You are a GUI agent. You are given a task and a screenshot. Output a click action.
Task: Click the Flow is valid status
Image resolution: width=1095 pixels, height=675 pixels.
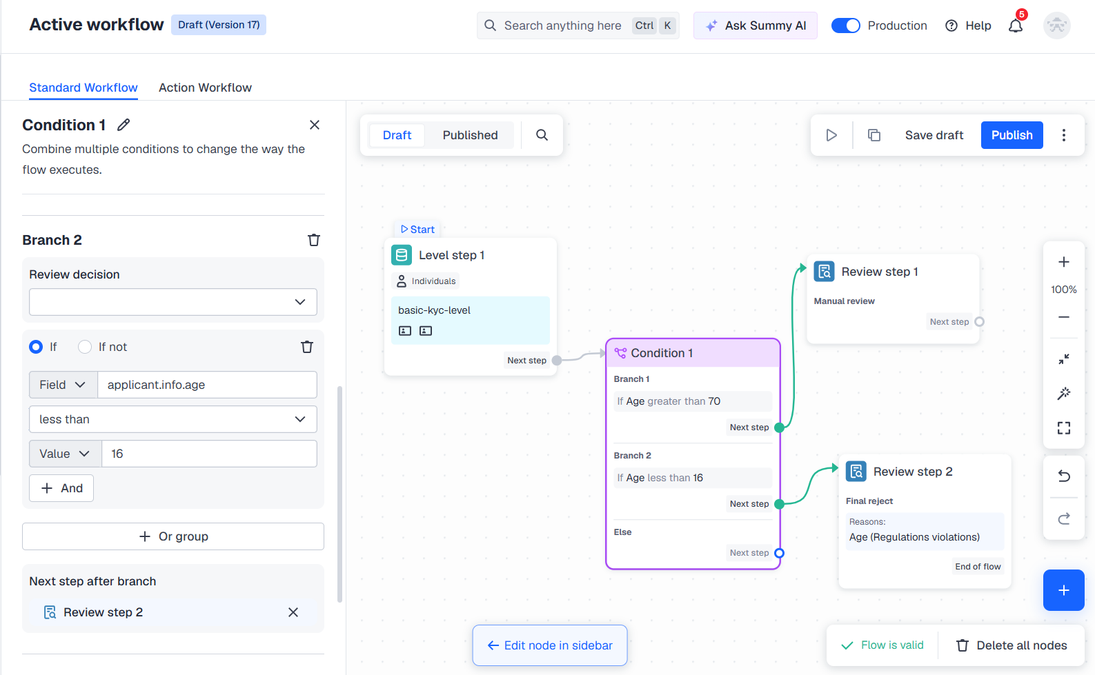(882, 645)
